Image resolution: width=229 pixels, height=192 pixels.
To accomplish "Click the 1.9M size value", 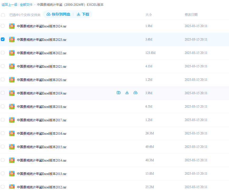I will (149, 26).
